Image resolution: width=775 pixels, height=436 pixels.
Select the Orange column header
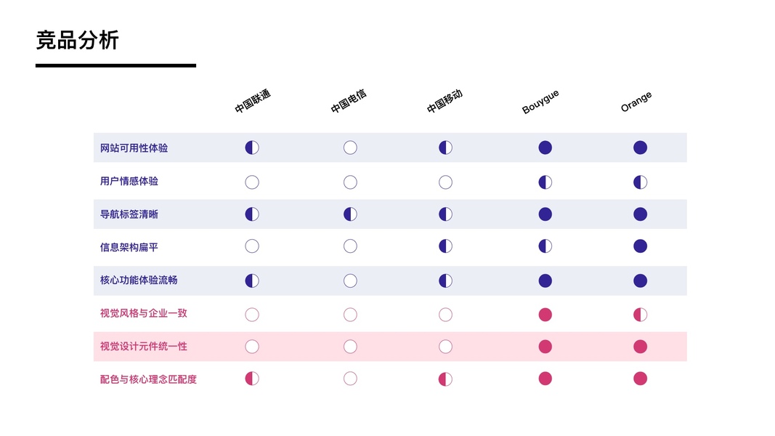pyautogui.click(x=636, y=102)
